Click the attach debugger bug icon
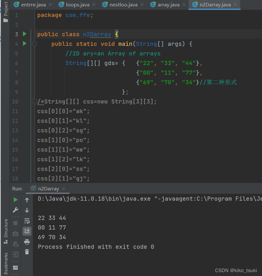This screenshot has height=276, width=262. pos(15,244)
